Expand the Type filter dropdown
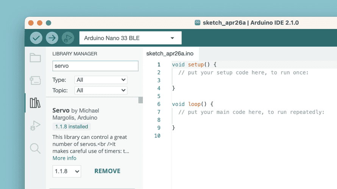Screen dimensions: 337x189 pos(101,80)
